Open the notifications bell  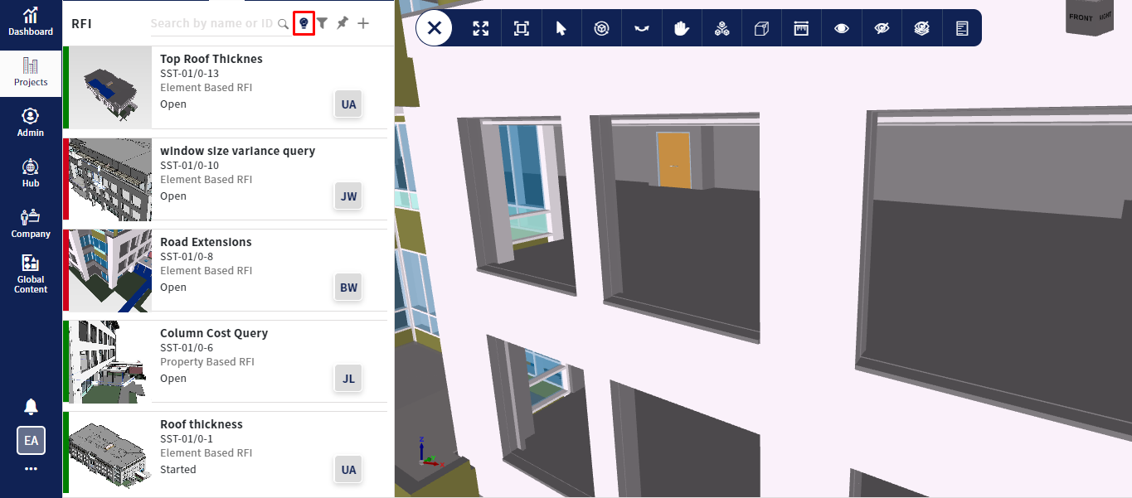pos(31,406)
